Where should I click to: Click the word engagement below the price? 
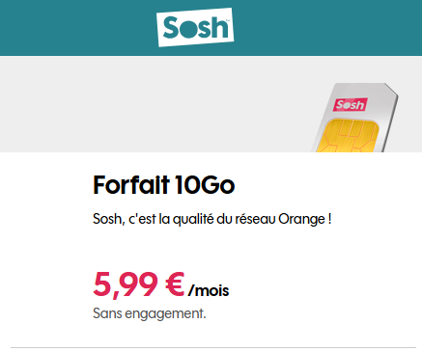pyautogui.click(x=165, y=313)
